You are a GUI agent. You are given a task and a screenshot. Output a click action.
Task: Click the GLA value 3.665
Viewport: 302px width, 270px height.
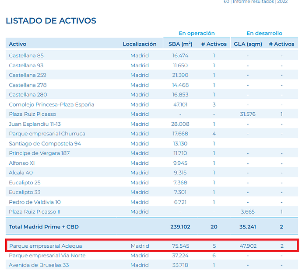point(248,212)
